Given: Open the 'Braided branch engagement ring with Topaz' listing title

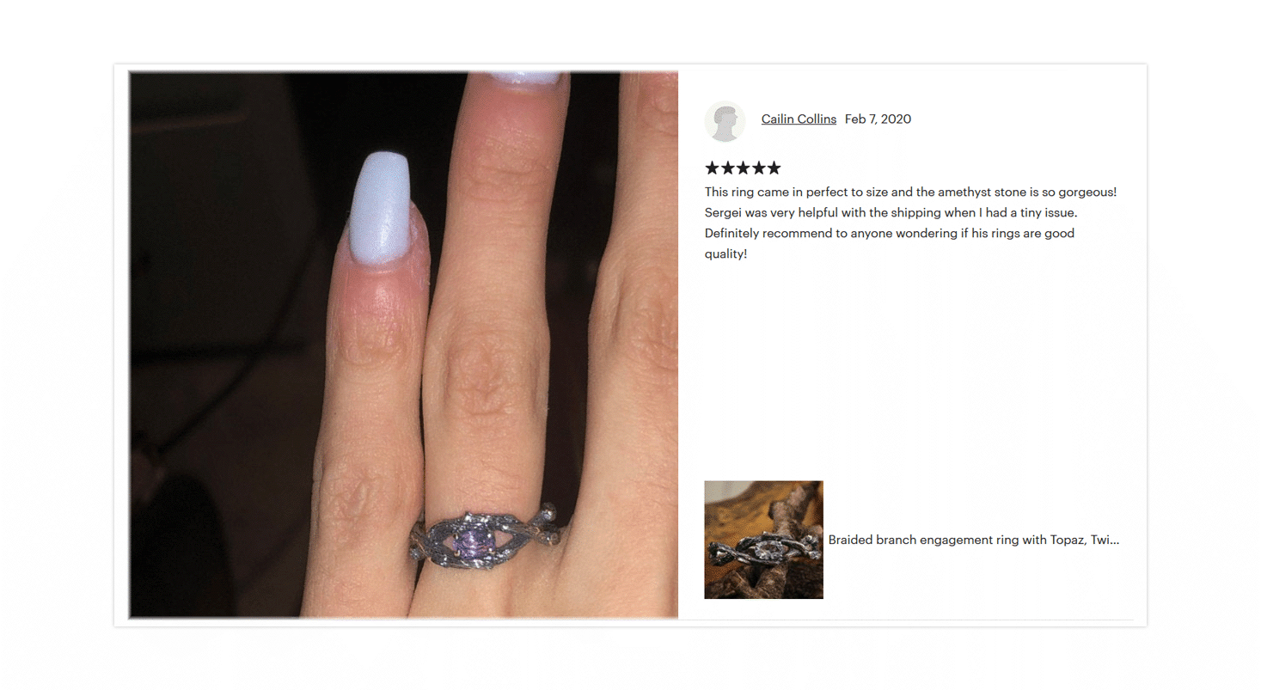Looking at the screenshot, I should click(x=973, y=540).
